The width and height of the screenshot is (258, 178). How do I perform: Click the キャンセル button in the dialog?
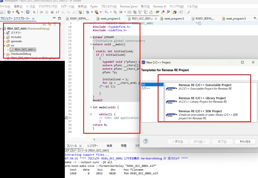point(245,141)
